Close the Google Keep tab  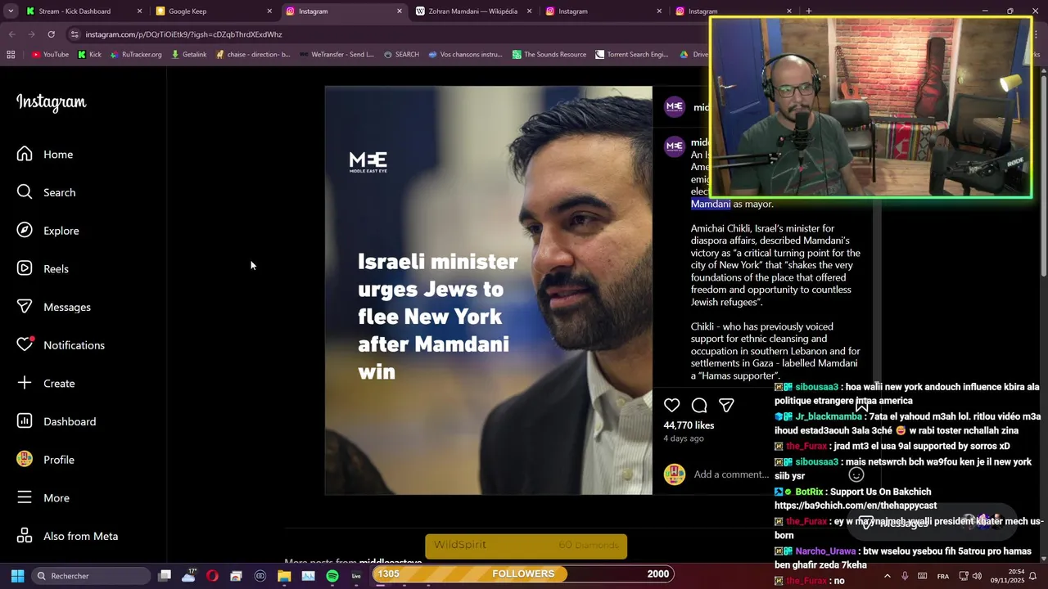coord(269,11)
